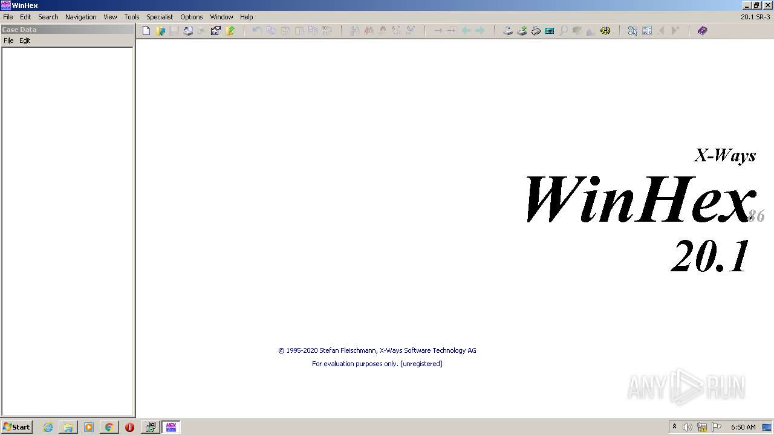Launch Internet Explorer from the taskbar
Image resolution: width=774 pixels, height=435 pixels.
tap(48, 427)
